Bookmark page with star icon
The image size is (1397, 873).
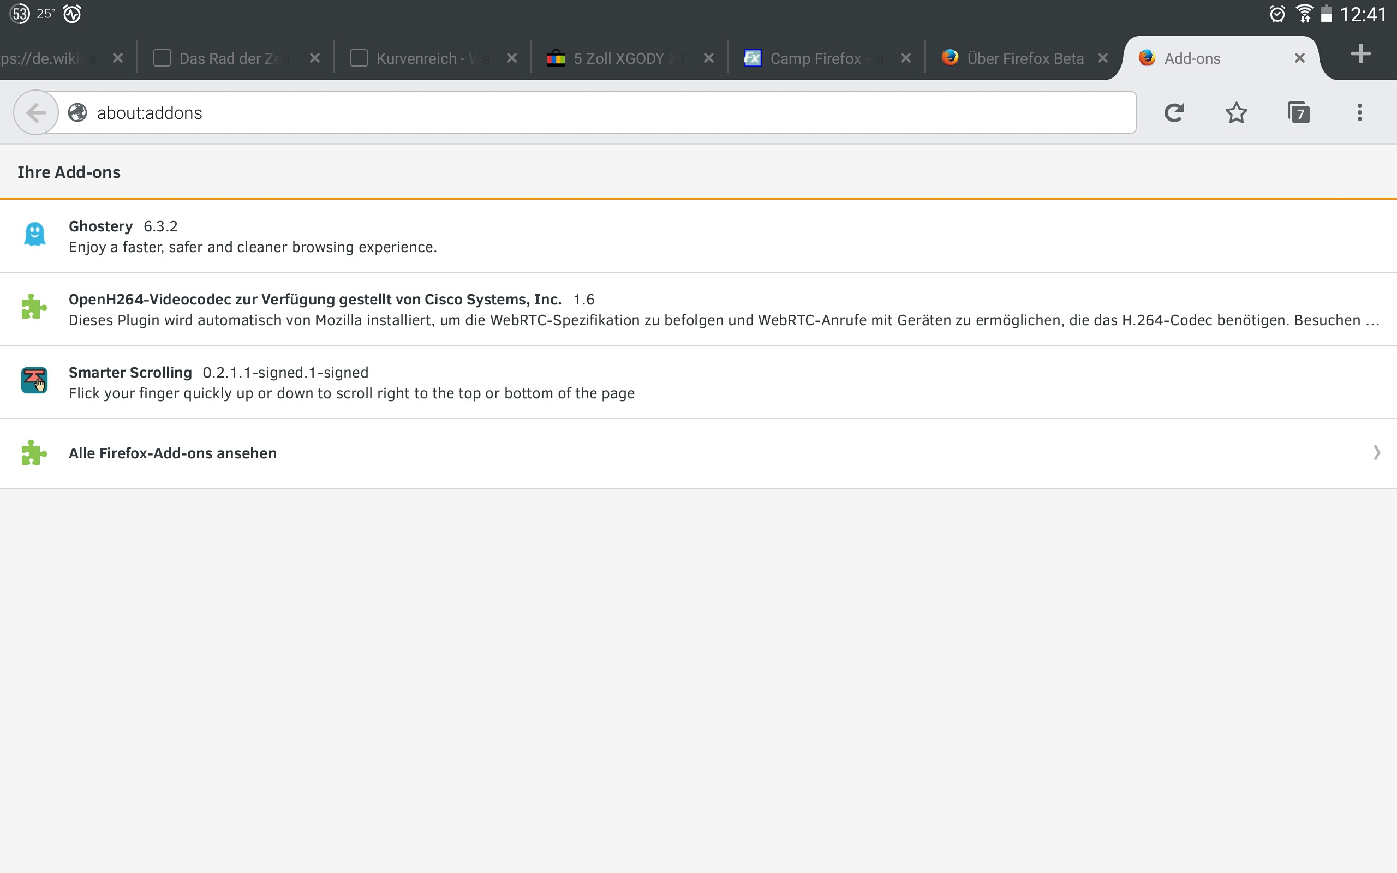1237,112
